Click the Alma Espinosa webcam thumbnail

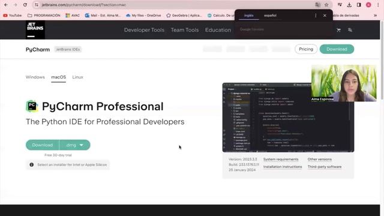pyautogui.click(x=344, y=83)
